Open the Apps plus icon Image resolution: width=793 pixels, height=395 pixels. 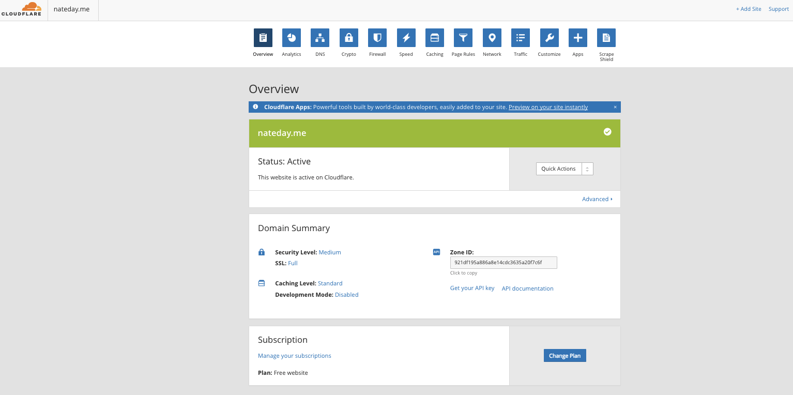pyautogui.click(x=578, y=38)
